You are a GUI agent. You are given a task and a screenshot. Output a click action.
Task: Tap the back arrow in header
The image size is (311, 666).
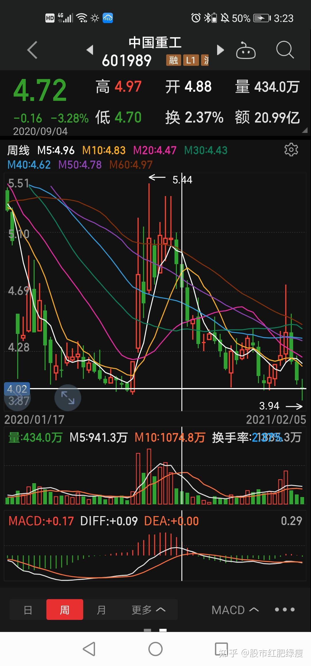[32, 50]
